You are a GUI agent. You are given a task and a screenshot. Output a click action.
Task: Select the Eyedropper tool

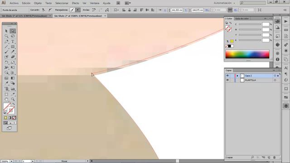pyautogui.click(x=6, y=83)
